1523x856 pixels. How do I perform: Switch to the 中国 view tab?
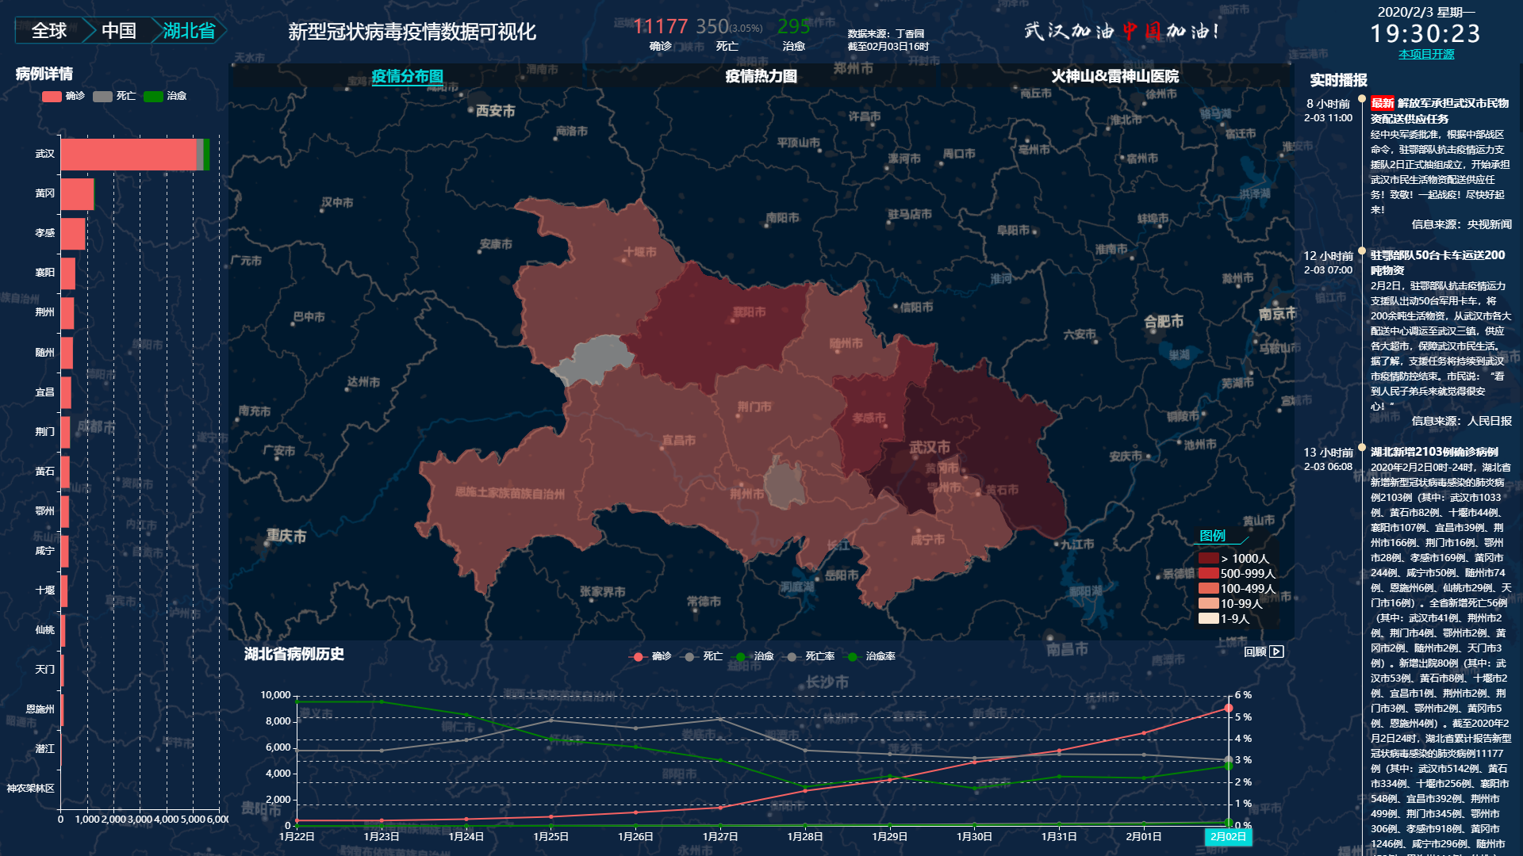tap(119, 31)
